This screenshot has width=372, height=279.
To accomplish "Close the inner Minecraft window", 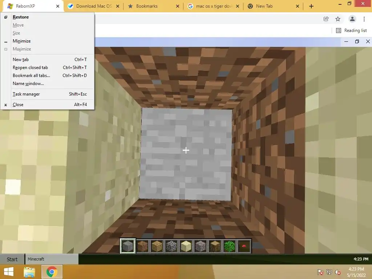I will pos(368,41).
